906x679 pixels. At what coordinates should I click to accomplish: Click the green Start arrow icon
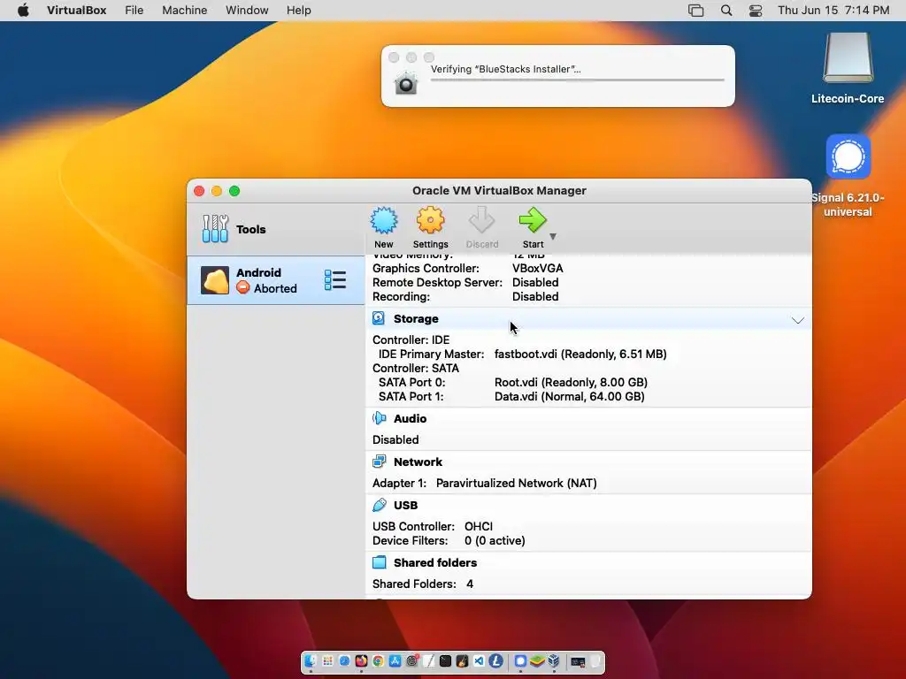[532, 220]
